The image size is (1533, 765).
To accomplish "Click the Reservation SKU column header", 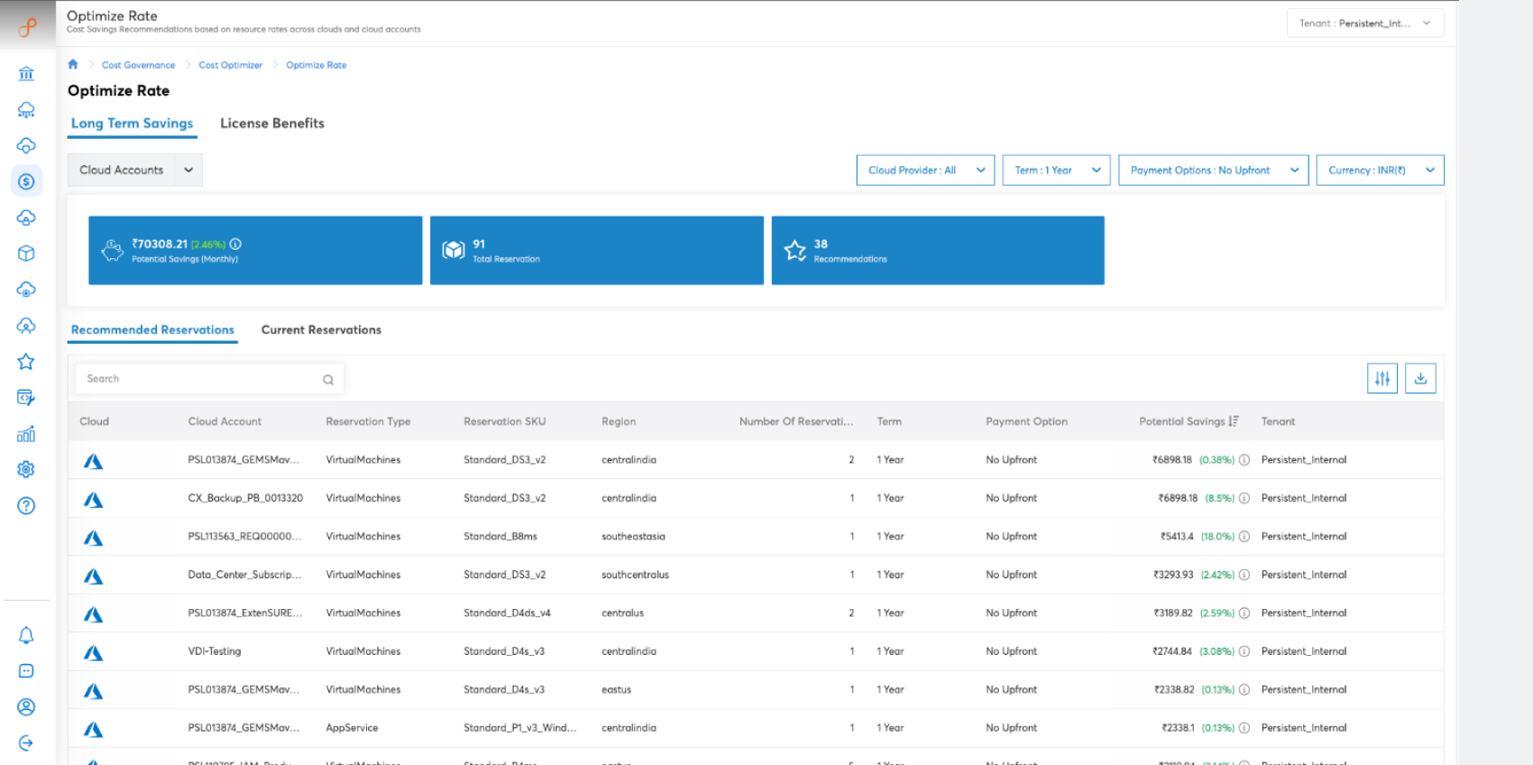I will point(504,421).
